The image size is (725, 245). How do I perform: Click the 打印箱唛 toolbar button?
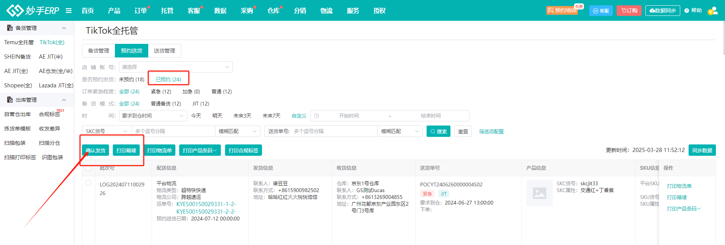(126, 150)
